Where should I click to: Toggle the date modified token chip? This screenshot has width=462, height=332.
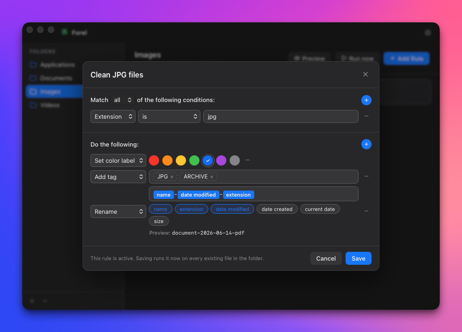tap(232, 209)
